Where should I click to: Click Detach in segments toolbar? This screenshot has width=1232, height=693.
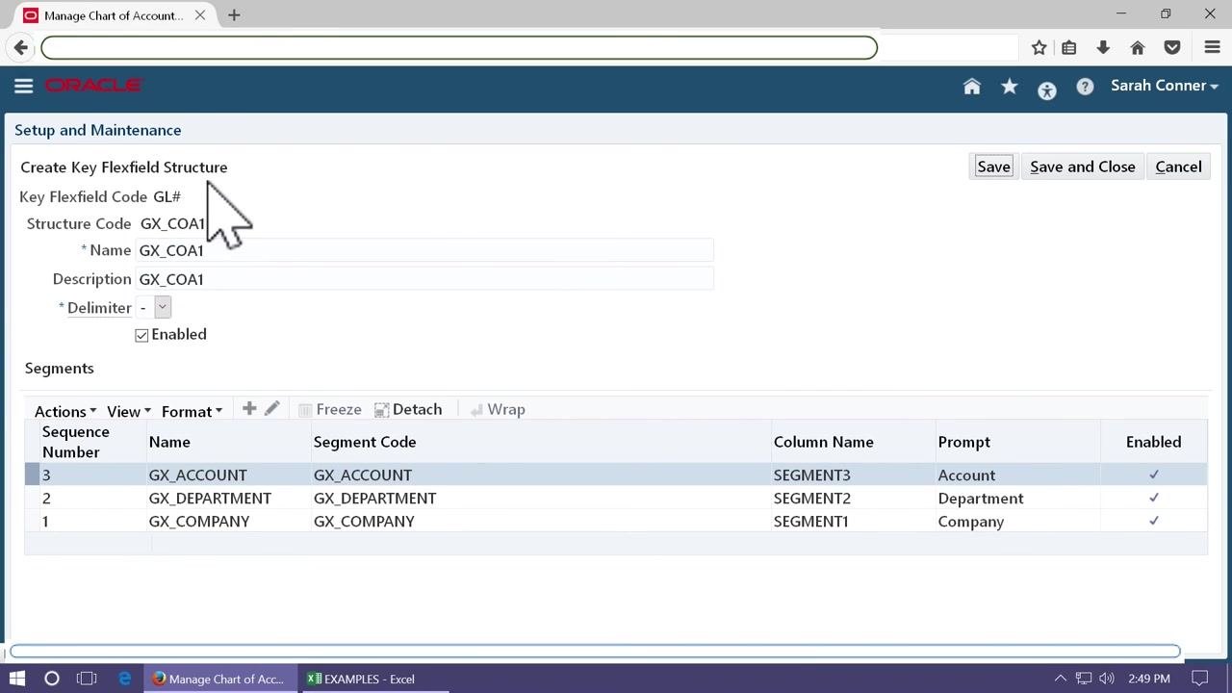click(408, 409)
